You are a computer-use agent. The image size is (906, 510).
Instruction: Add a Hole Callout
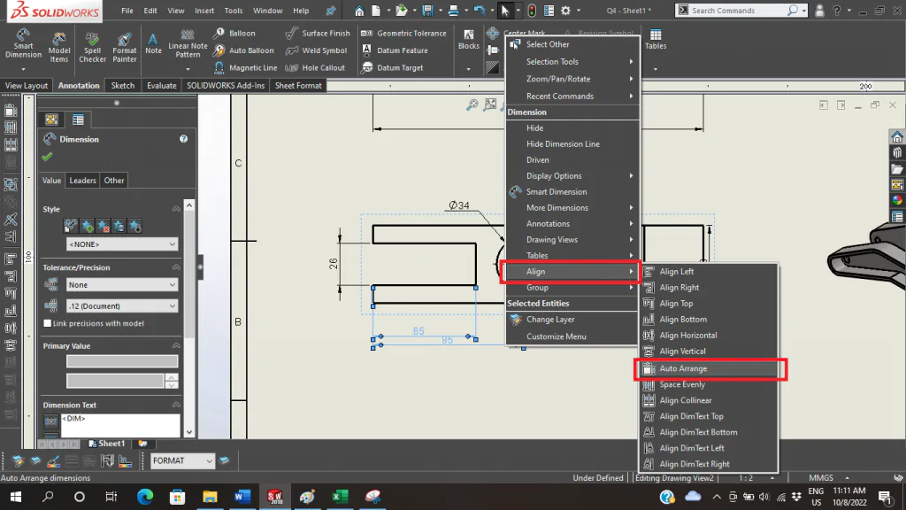[x=315, y=67]
